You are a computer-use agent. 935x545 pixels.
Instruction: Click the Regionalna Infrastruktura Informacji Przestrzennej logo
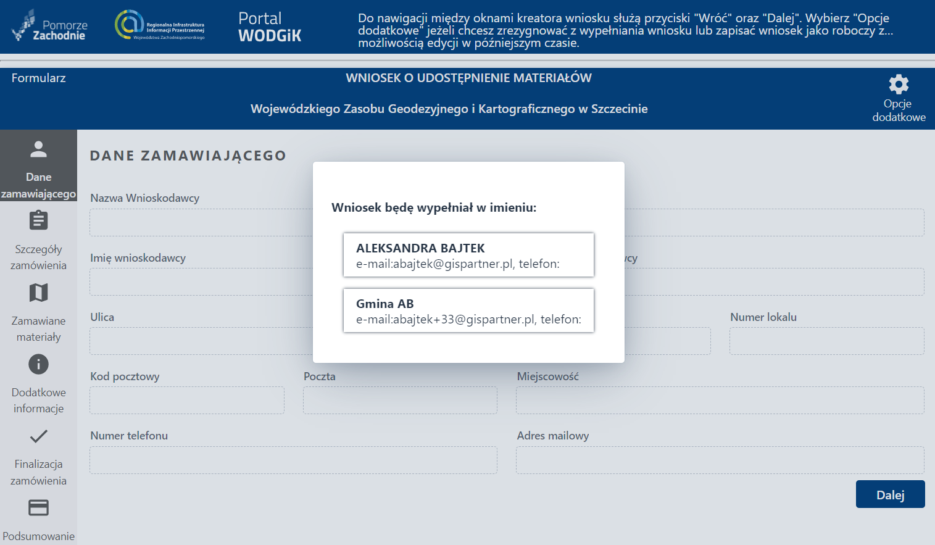tap(159, 27)
